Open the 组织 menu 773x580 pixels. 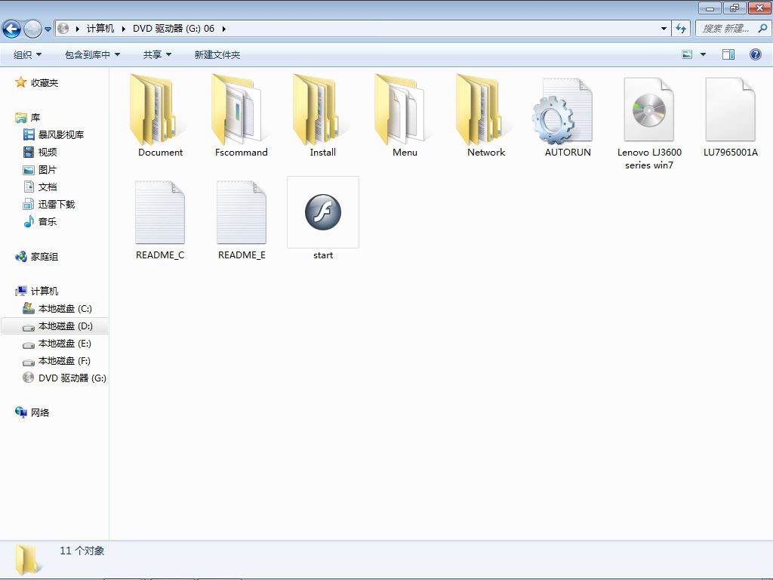tap(27, 54)
